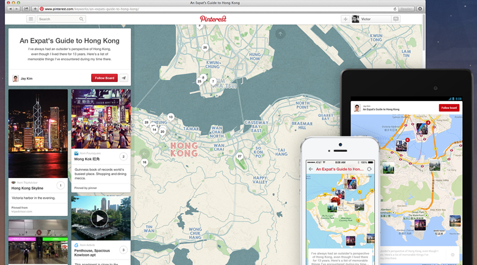477x265 pixels.
Task: Click map marker number 13
Action: pyautogui.click(x=171, y=117)
